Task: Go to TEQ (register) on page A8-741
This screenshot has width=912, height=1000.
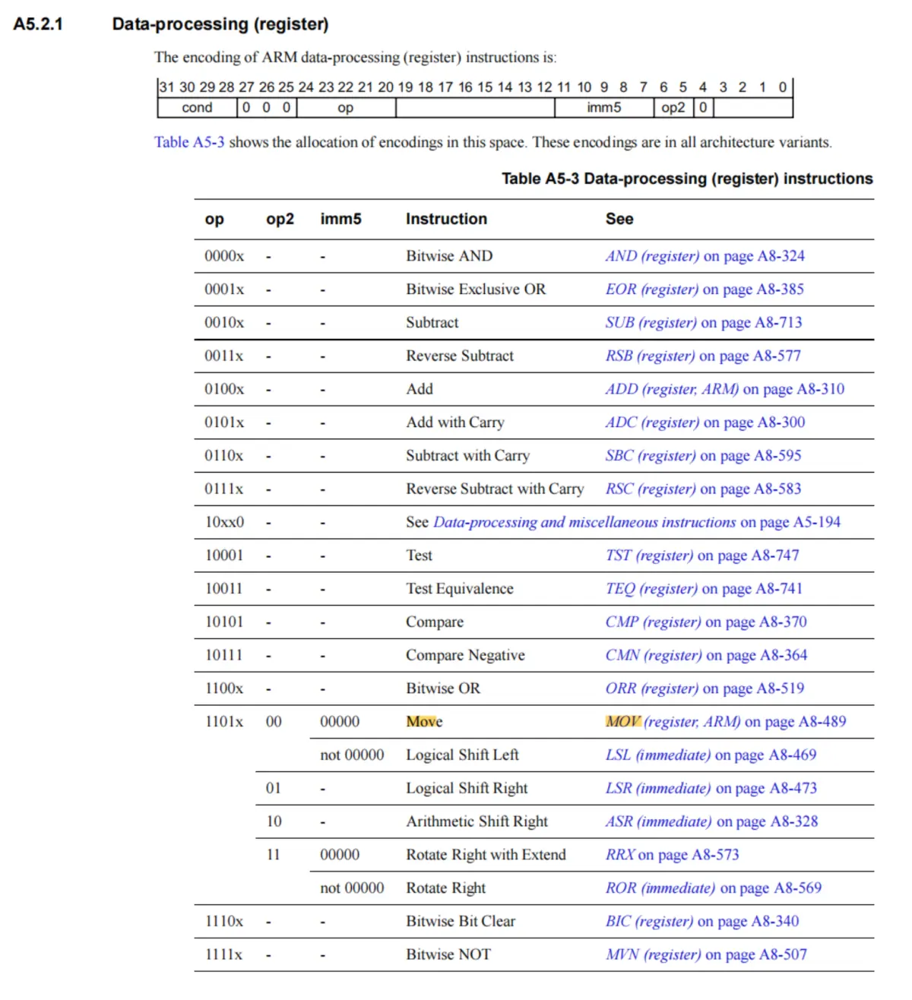Action: click(704, 590)
